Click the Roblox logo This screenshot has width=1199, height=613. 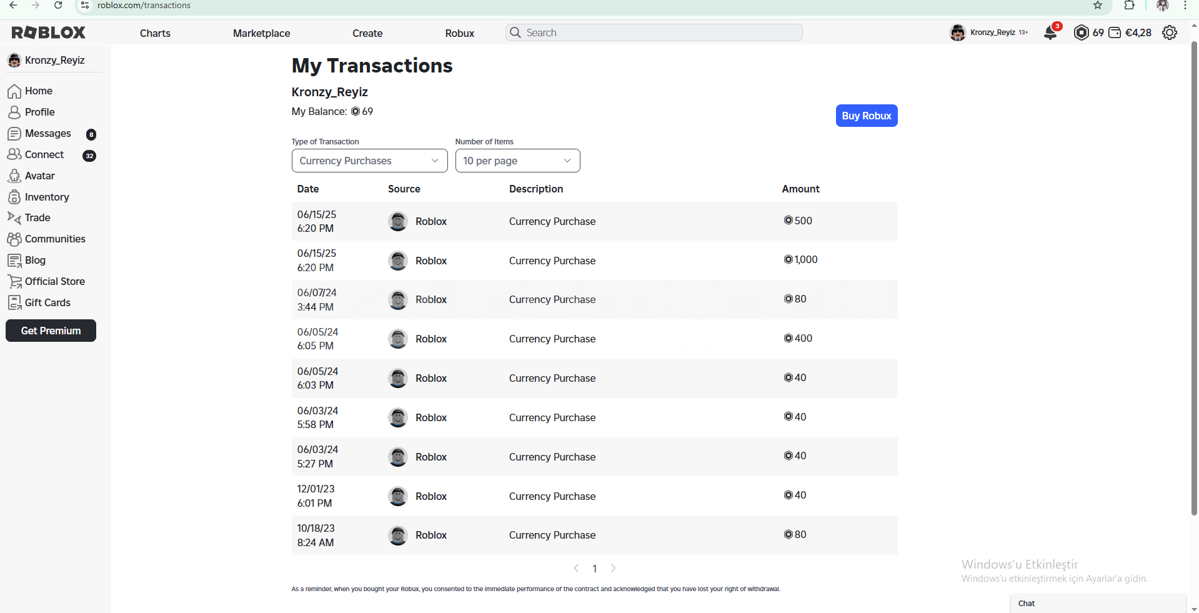pyautogui.click(x=49, y=32)
